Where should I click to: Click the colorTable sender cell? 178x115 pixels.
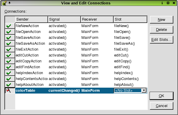tap(32, 91)
